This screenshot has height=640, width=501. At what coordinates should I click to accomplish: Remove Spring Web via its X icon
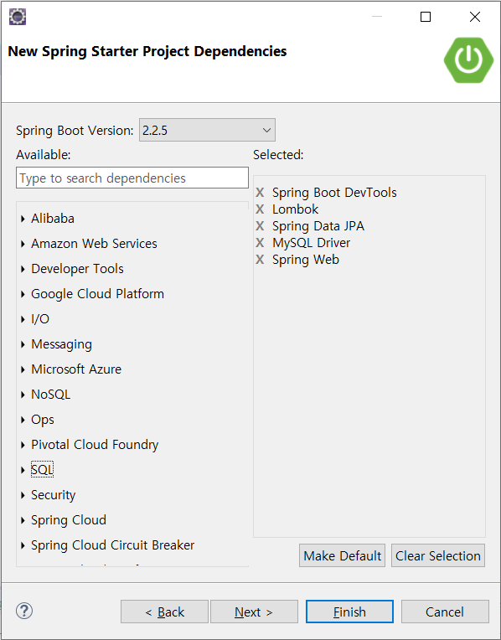[260, 259]
